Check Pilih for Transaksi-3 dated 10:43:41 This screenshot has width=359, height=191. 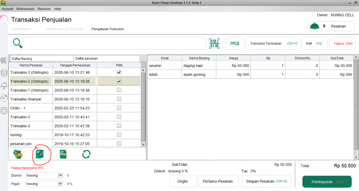[119, 117]
